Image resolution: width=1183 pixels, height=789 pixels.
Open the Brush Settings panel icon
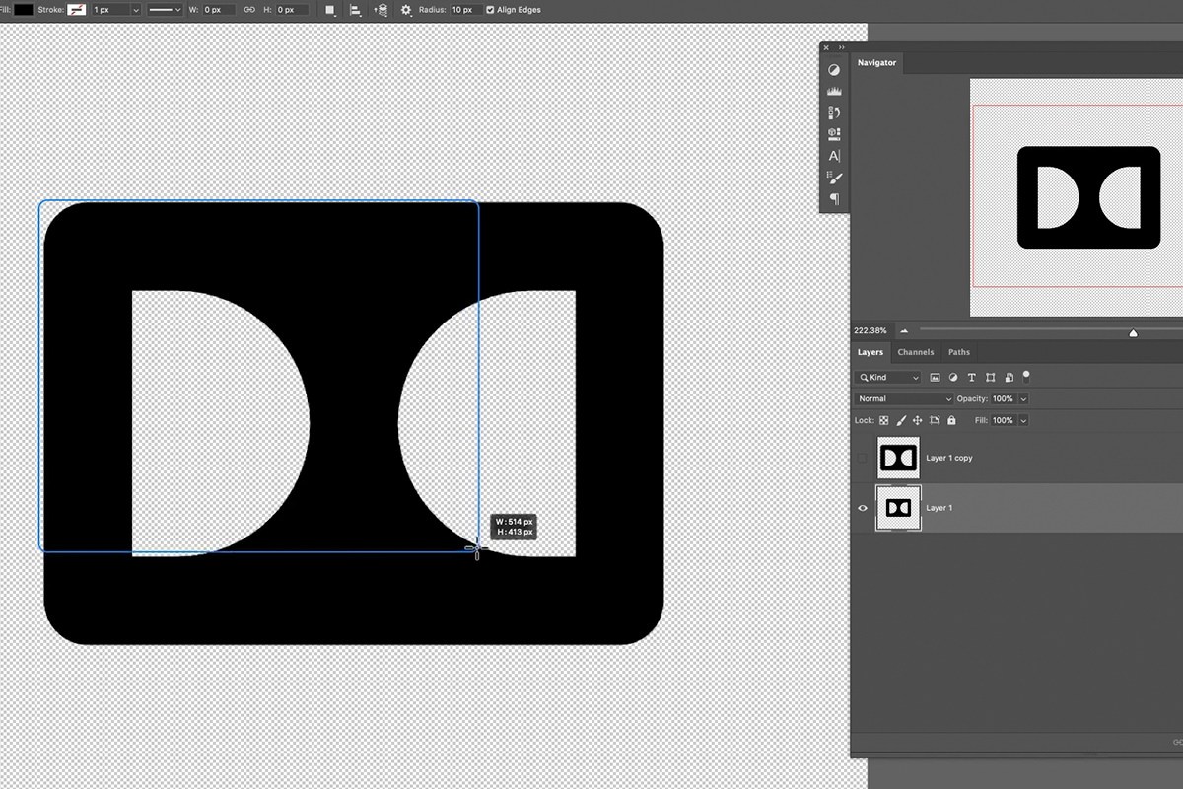834,178
